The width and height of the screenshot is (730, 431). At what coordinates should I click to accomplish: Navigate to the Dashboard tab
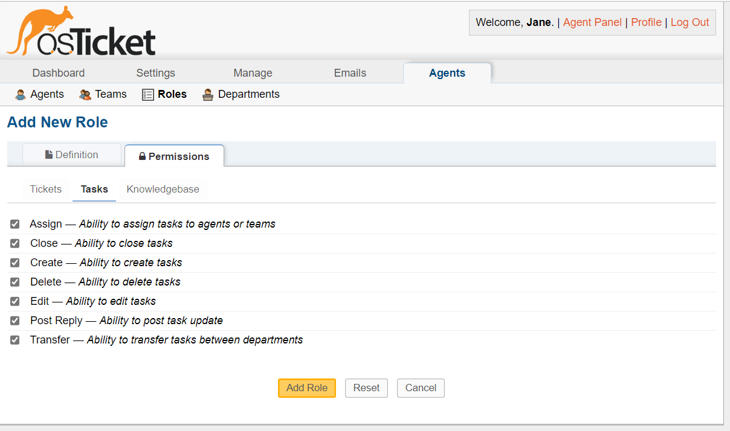58,72
